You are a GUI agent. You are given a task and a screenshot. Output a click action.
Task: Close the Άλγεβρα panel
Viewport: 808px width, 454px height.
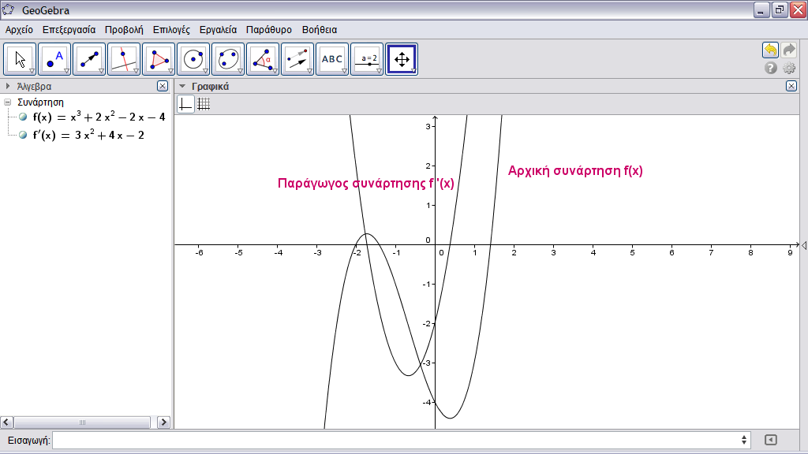coord(163,86)
